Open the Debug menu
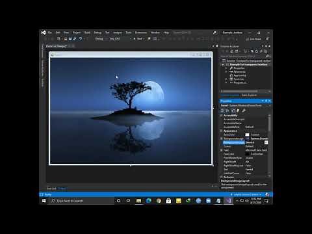 pos(97,32)
